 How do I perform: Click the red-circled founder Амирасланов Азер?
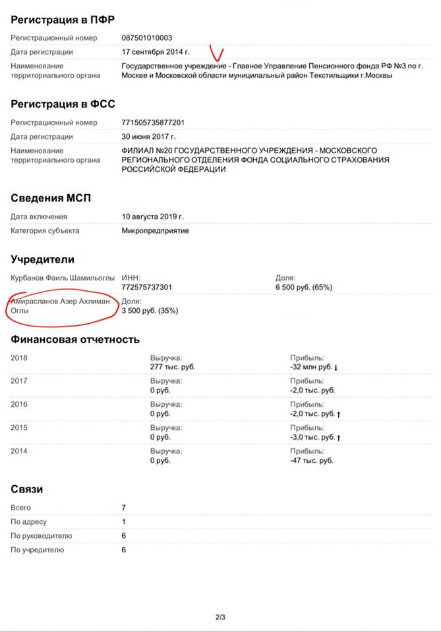point(61,306)
